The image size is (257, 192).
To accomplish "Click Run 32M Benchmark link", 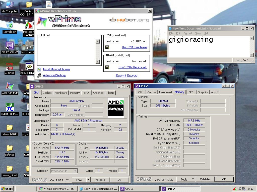I will click(x=135, y=47).
